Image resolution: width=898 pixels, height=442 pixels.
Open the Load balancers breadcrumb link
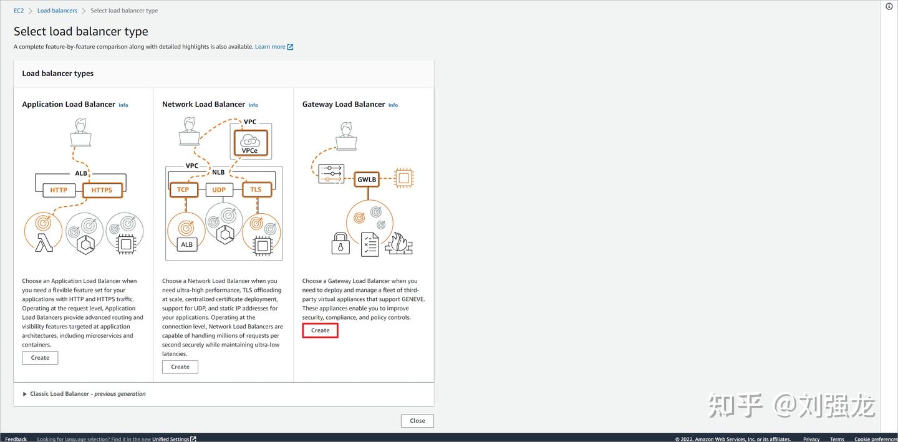pos(57,10)
